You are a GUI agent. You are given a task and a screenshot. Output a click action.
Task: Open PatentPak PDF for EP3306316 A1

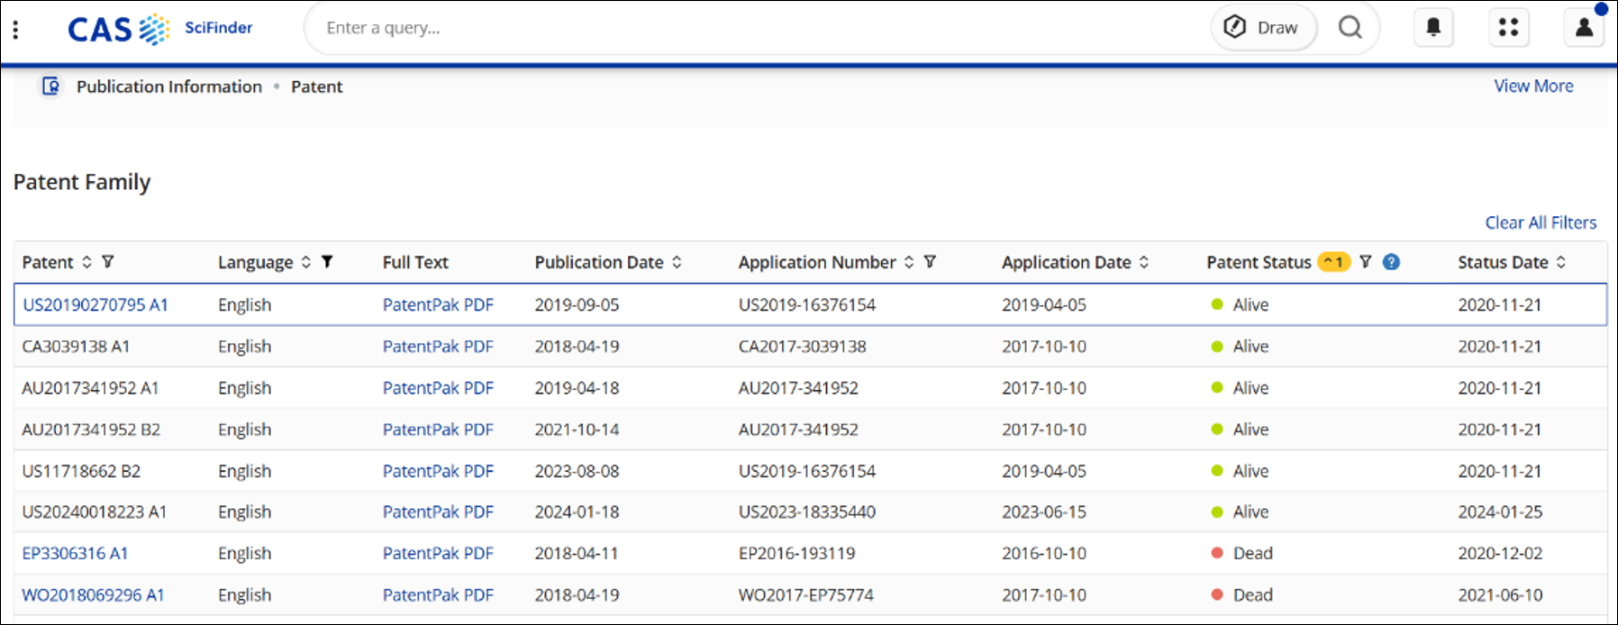tap(438, 554)
